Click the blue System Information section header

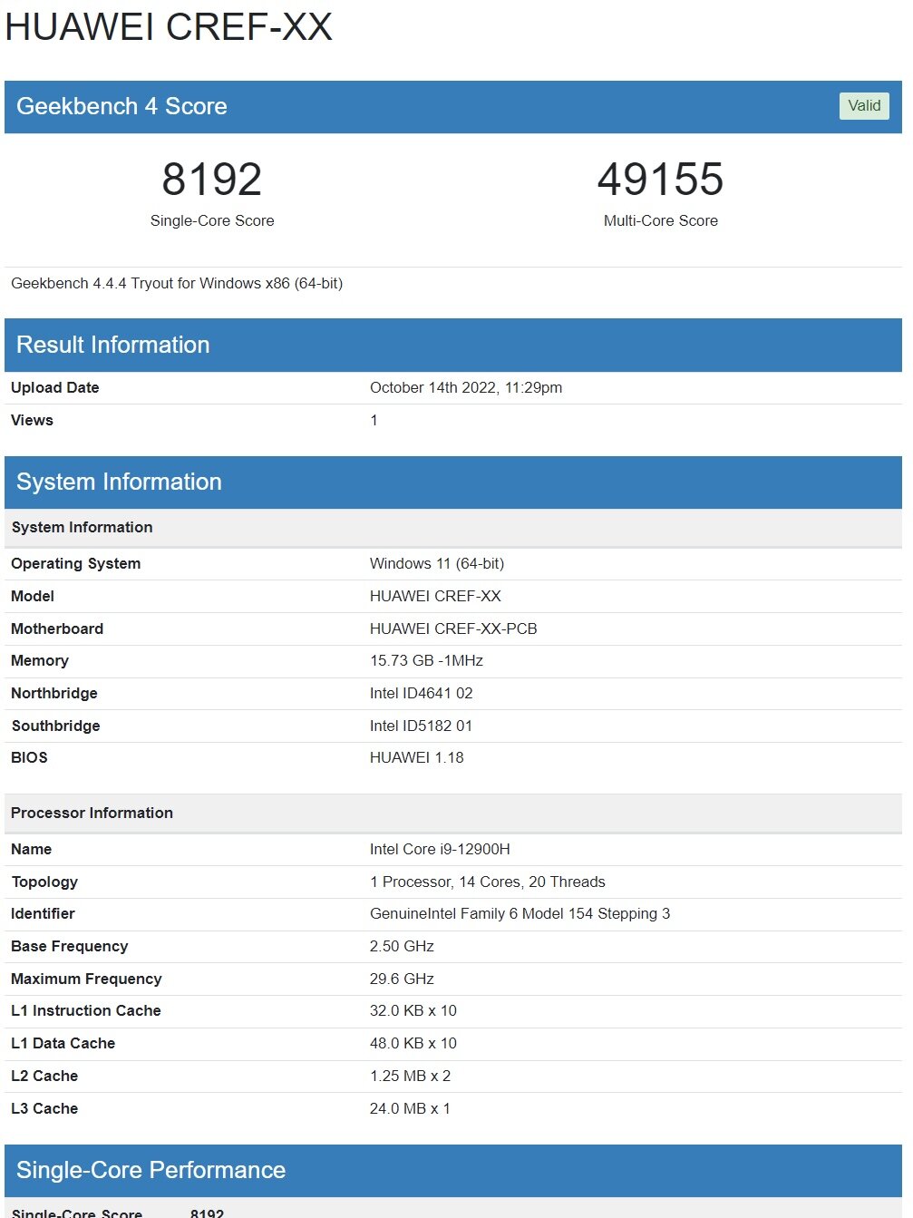pos(453,482)
